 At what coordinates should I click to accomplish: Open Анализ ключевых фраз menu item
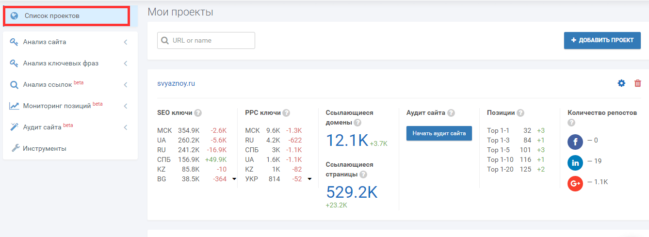point(70,63)
